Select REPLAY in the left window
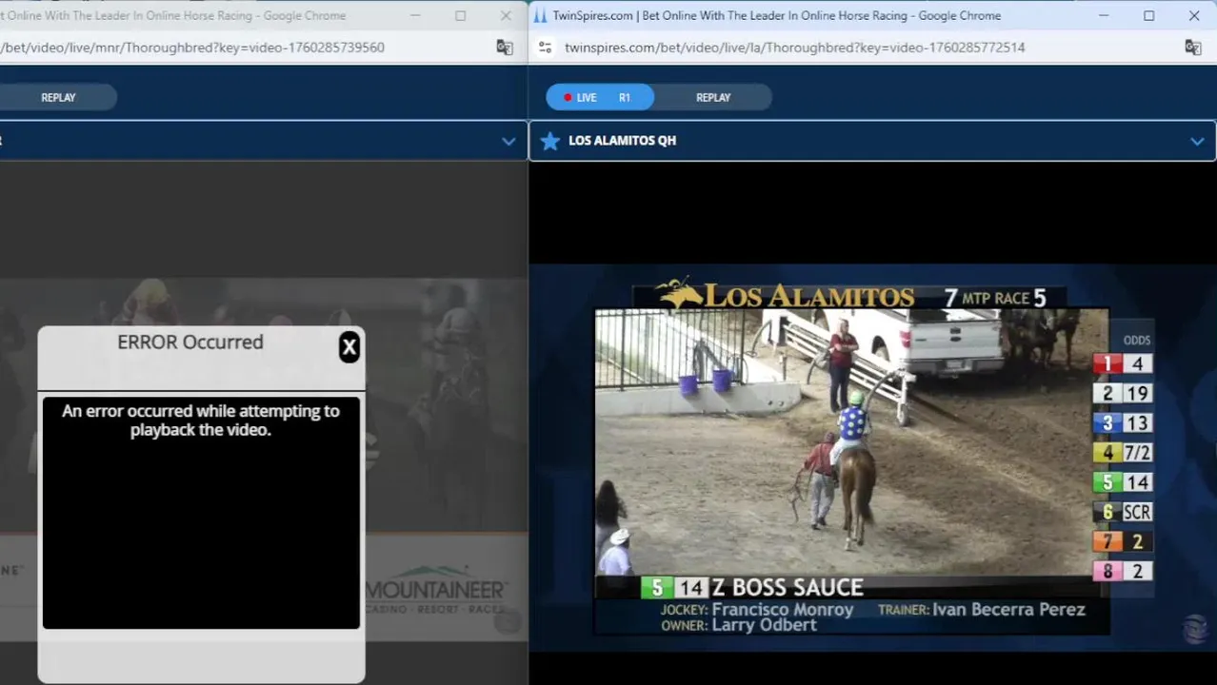 [58, 97]
